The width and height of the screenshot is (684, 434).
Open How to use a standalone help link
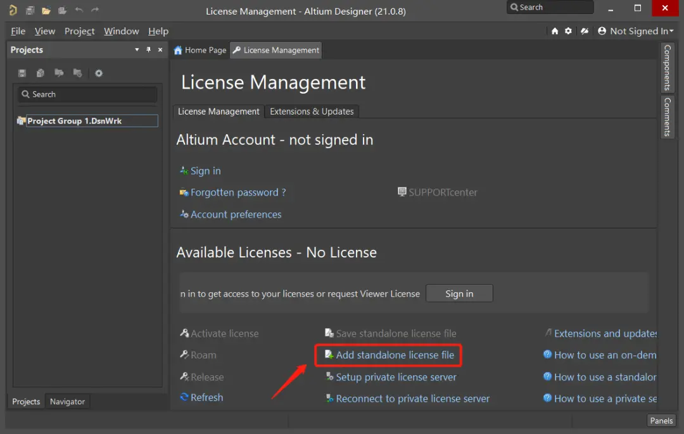[605, 377]
